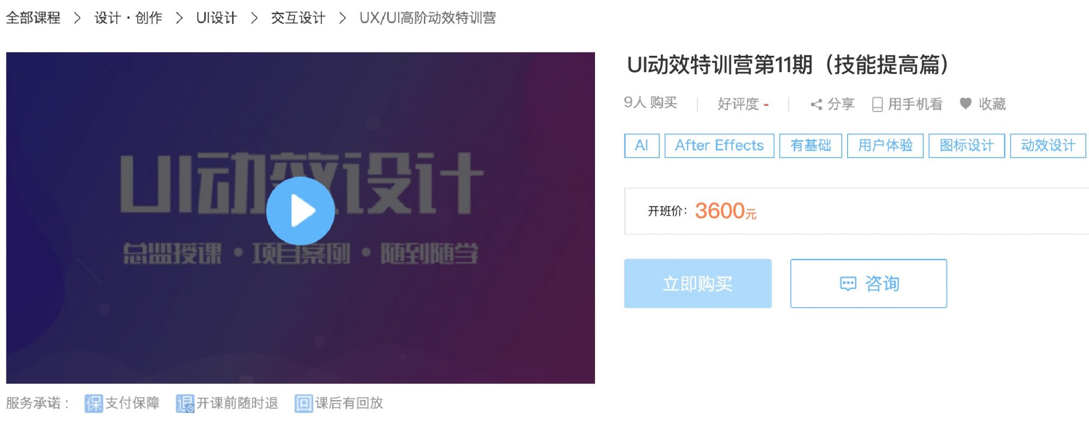Click the share (分享) icon
Screen dimensions: 1089x424
(x=816, y=105)
